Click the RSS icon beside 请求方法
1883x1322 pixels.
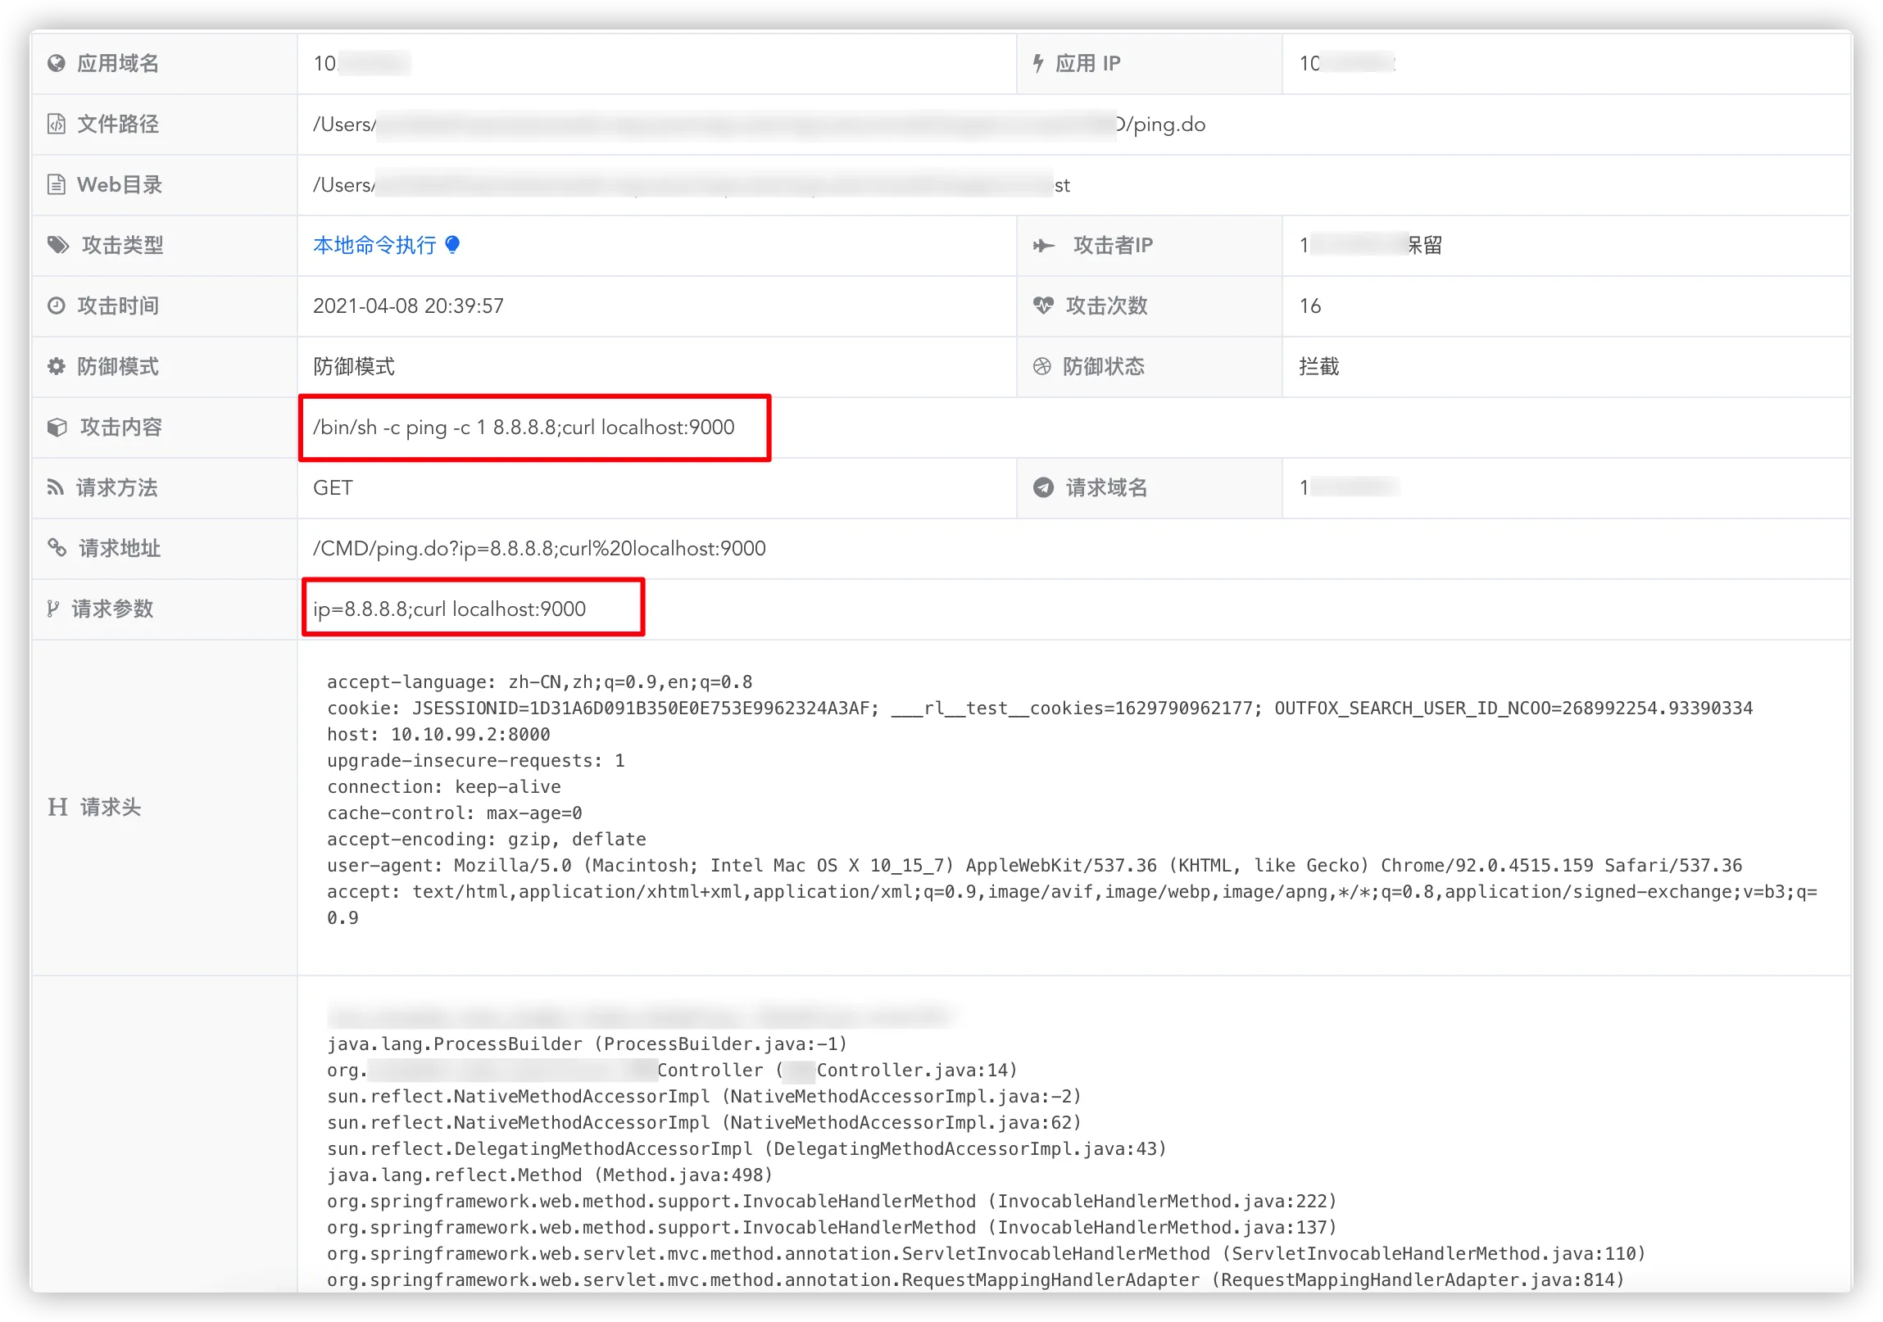55,487
